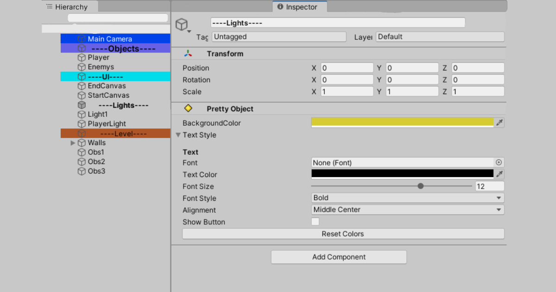Click the Add Component button
556x292 pixels.
[x=339, y=257]
